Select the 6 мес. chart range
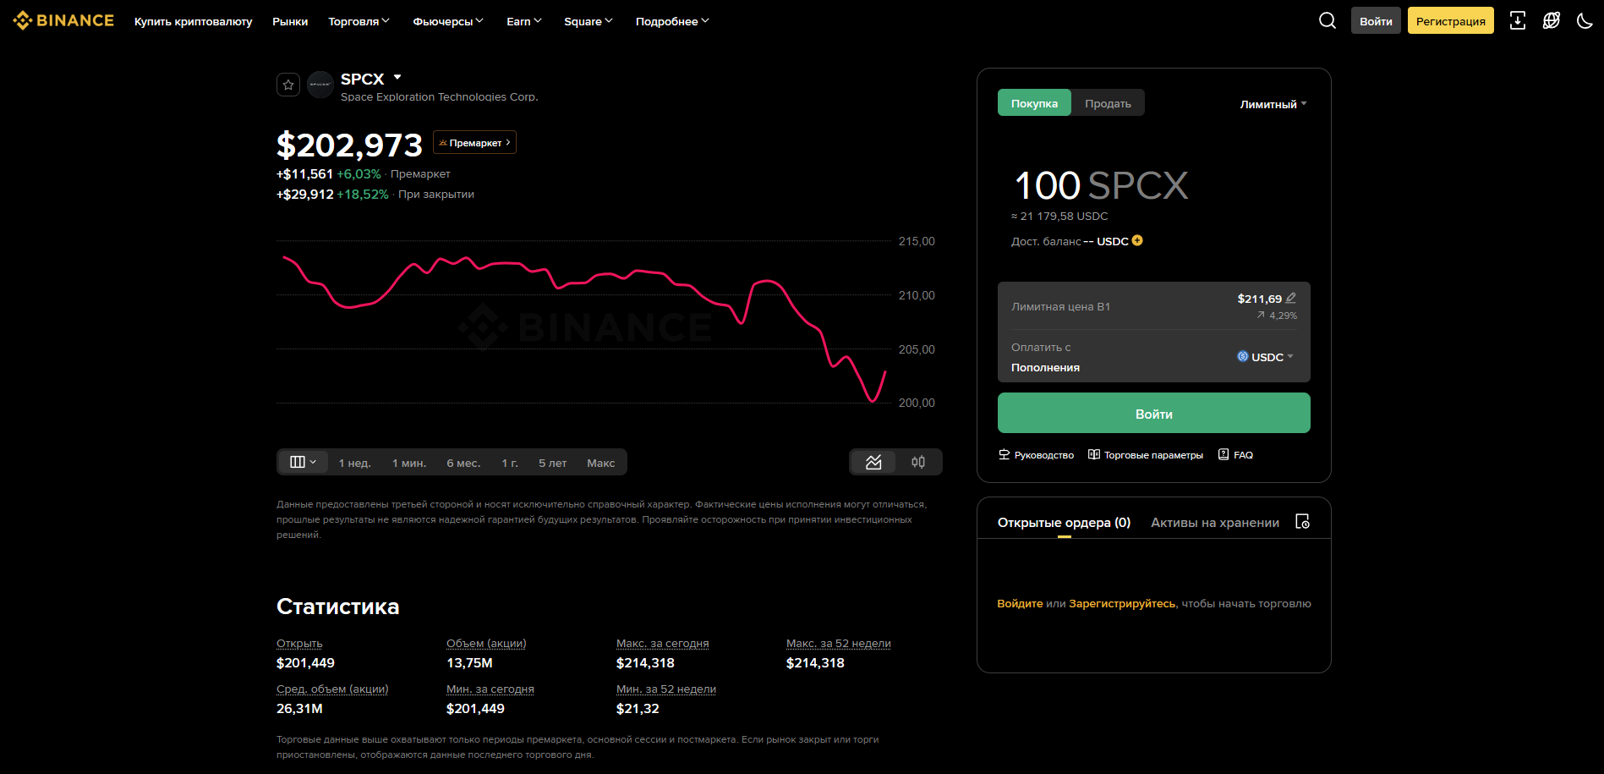Image resolution: width=1604 pixels, height=774 pixels. pyautogui.click(x=463, y=463)
